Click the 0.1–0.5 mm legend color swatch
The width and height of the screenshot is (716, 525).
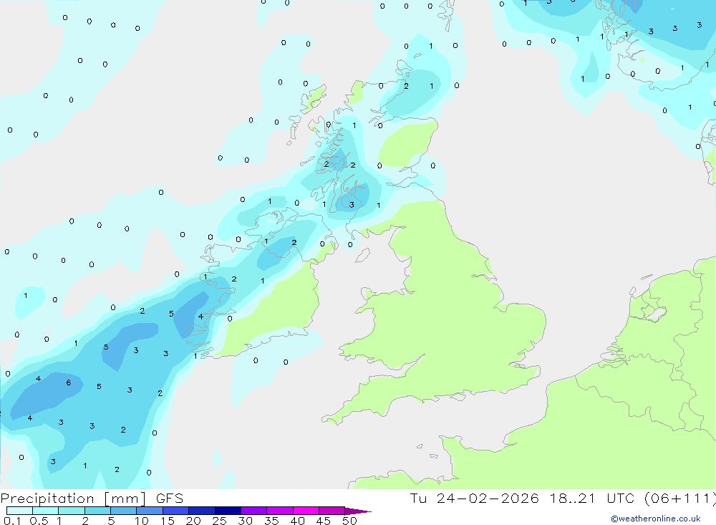tap(19, 511)
